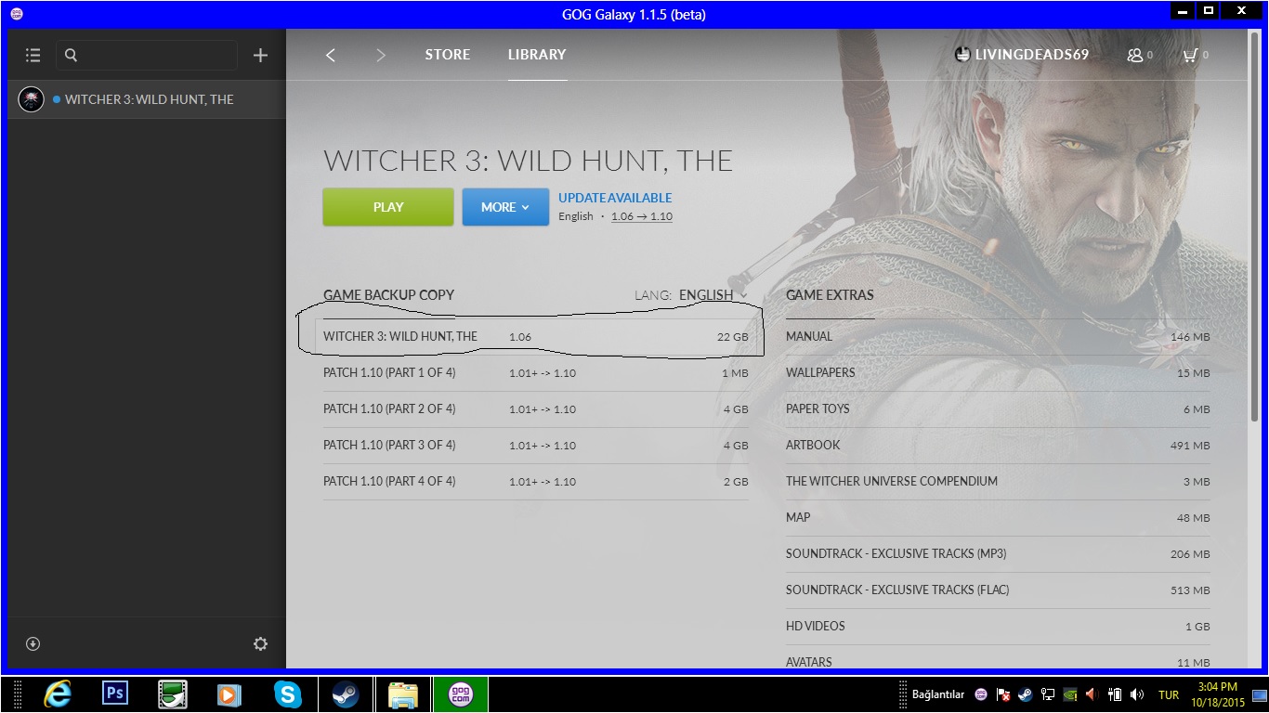Open the LANG: ENGLISH language dropdown

tap(691, 295)
